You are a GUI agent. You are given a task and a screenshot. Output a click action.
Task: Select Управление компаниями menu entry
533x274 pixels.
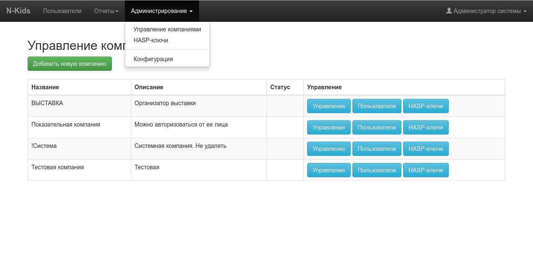(x=167, y=29)
